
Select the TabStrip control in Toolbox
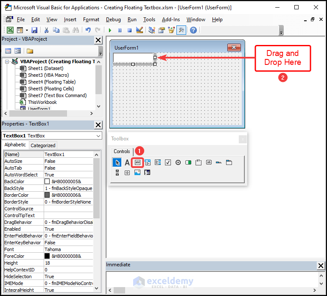[219, 162]
